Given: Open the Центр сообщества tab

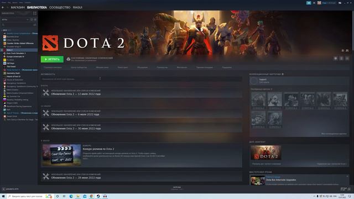Looking at the screenshot, I should coord(79,67).
